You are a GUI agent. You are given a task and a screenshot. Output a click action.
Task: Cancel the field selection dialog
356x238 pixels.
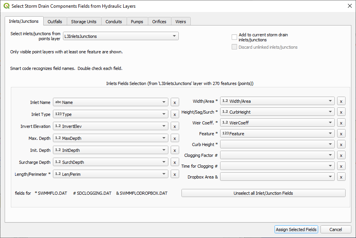(x=336, y=229)
